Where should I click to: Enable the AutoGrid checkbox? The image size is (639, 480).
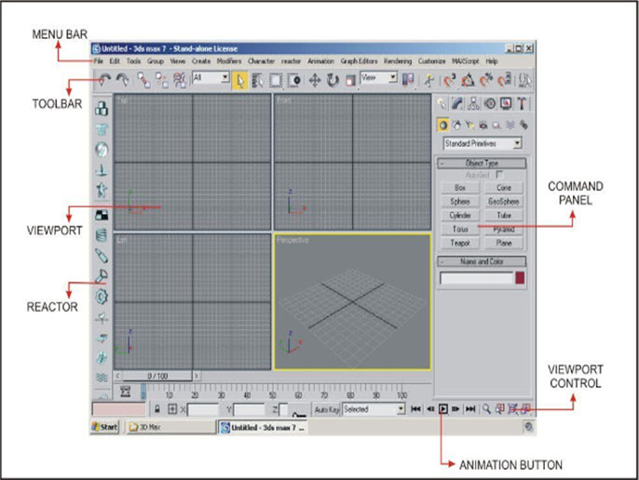(499, 175)
